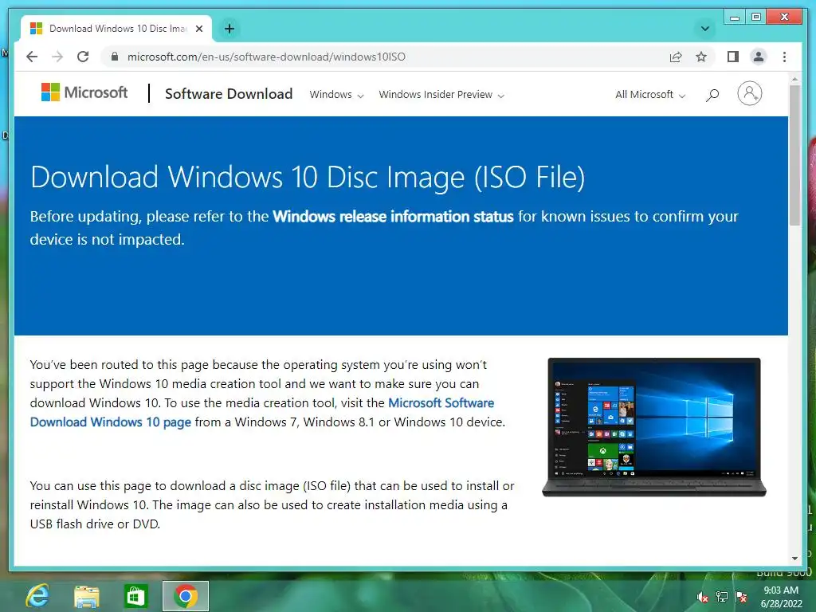Click the Microsoft logo
Image resolution: width=816 pixels, height=612 pixels.
84,92
